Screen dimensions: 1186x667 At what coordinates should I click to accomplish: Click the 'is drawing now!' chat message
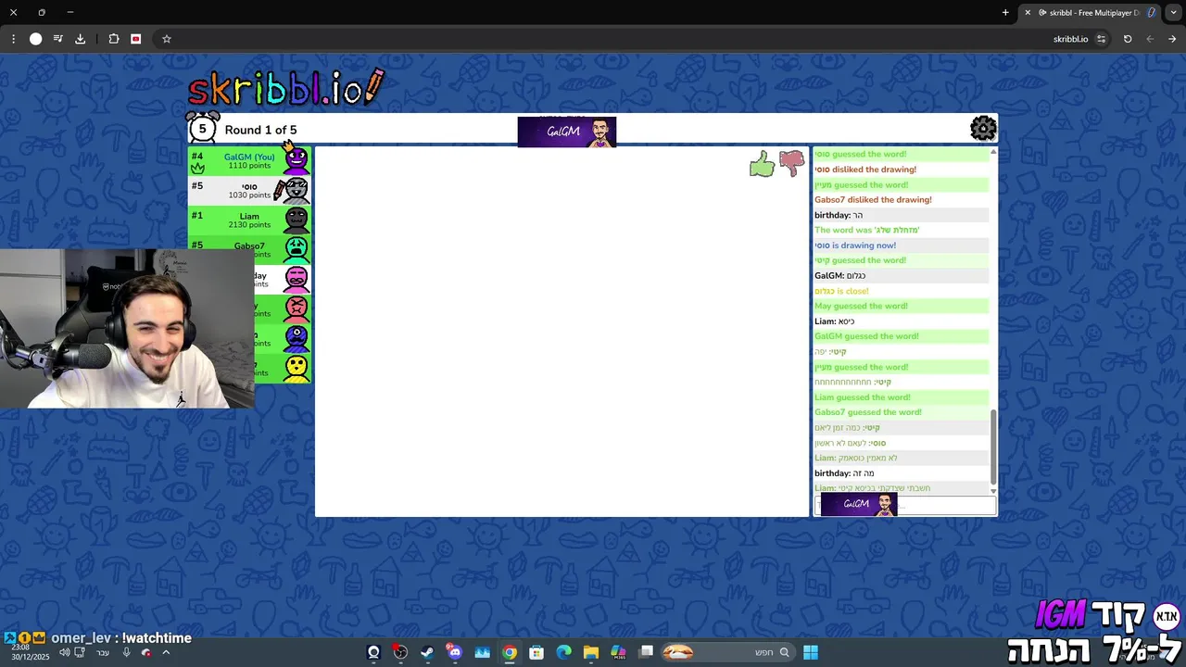click(855, 245)
